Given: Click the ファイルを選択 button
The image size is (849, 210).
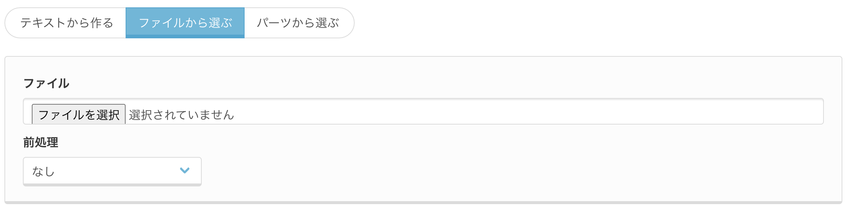Looking at the screenshot, I should click(79, 114).
